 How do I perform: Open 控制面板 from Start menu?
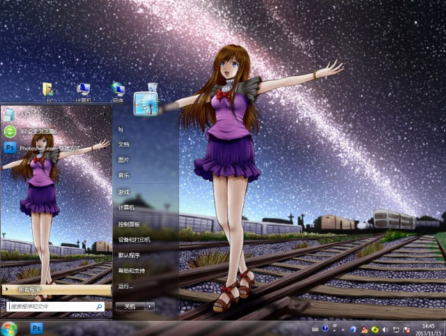pyautogui.click(x=129, y=224)
